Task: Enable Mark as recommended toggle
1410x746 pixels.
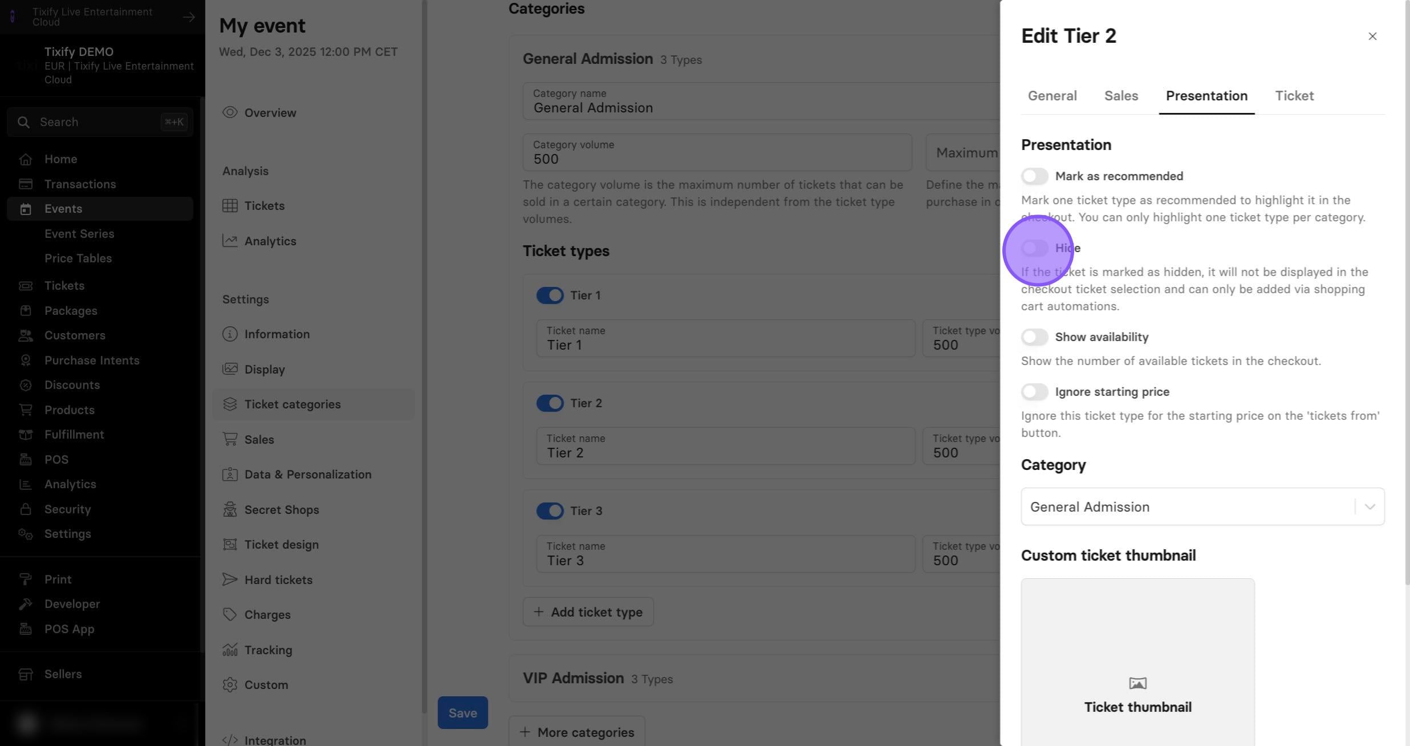Action: pos(1034,176)
